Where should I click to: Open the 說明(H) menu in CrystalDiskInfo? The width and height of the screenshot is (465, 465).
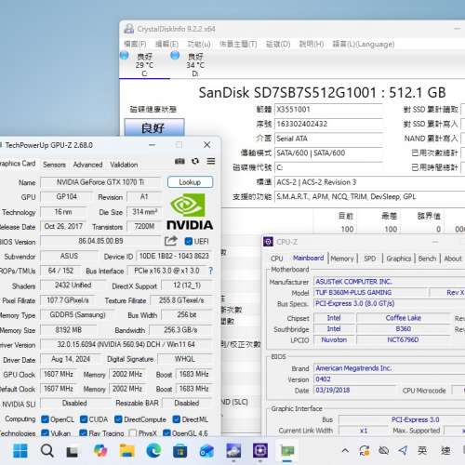(312, 44)
